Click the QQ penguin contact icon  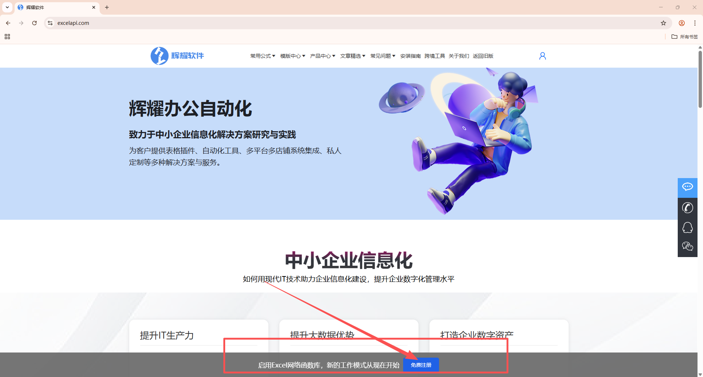coord(688,227)
